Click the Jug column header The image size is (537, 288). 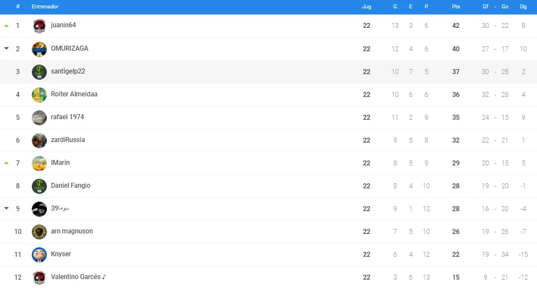click(x=366, y=7)
